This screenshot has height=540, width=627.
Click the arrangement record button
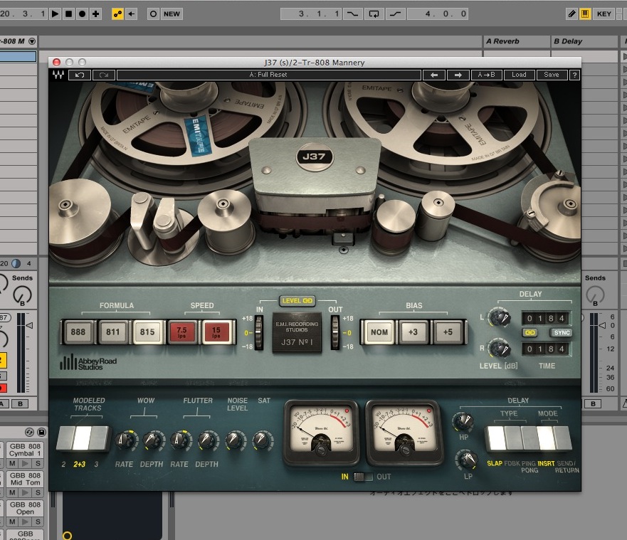point(82,14)
